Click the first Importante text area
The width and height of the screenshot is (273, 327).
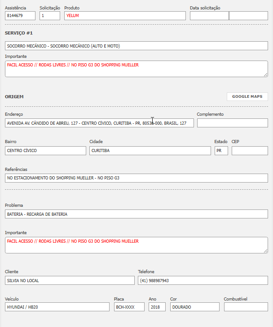(x=136, y=69)
